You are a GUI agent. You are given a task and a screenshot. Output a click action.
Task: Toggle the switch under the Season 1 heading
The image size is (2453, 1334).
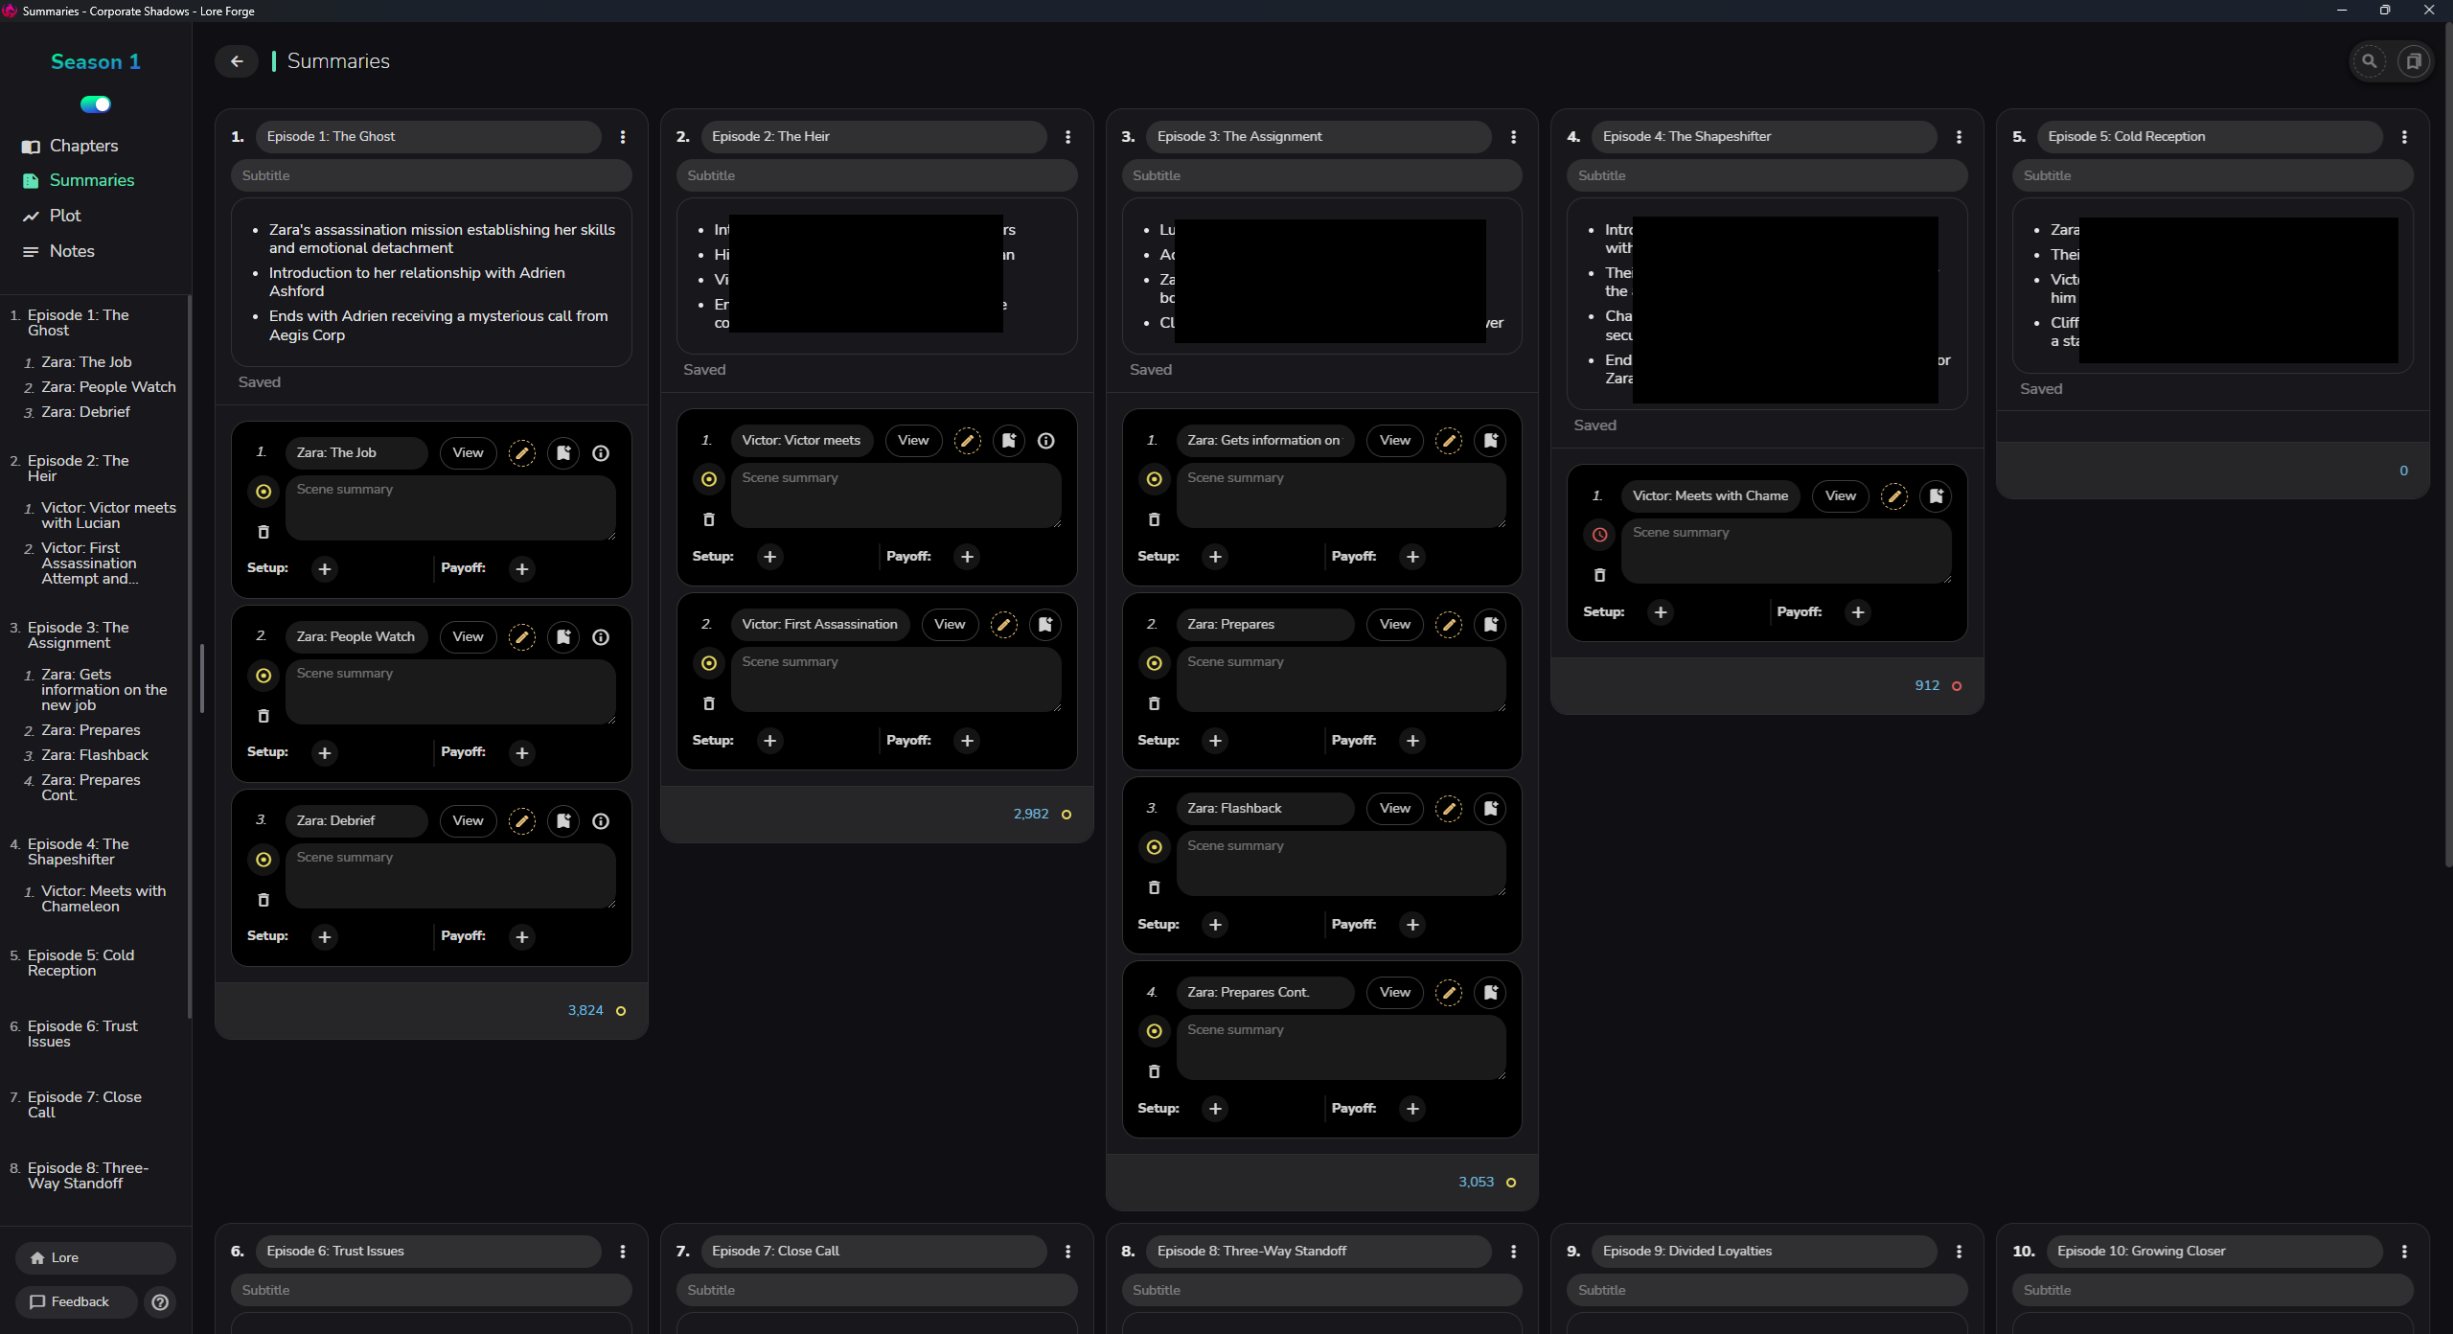94,103
